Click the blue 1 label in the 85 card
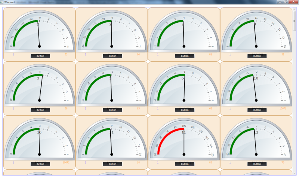 (158, 162)
